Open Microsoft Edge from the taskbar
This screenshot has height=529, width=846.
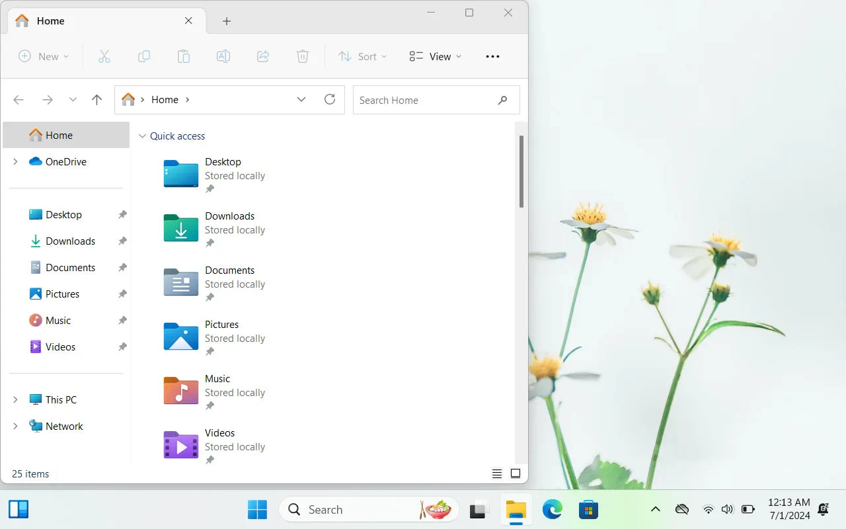click(552, 509)
